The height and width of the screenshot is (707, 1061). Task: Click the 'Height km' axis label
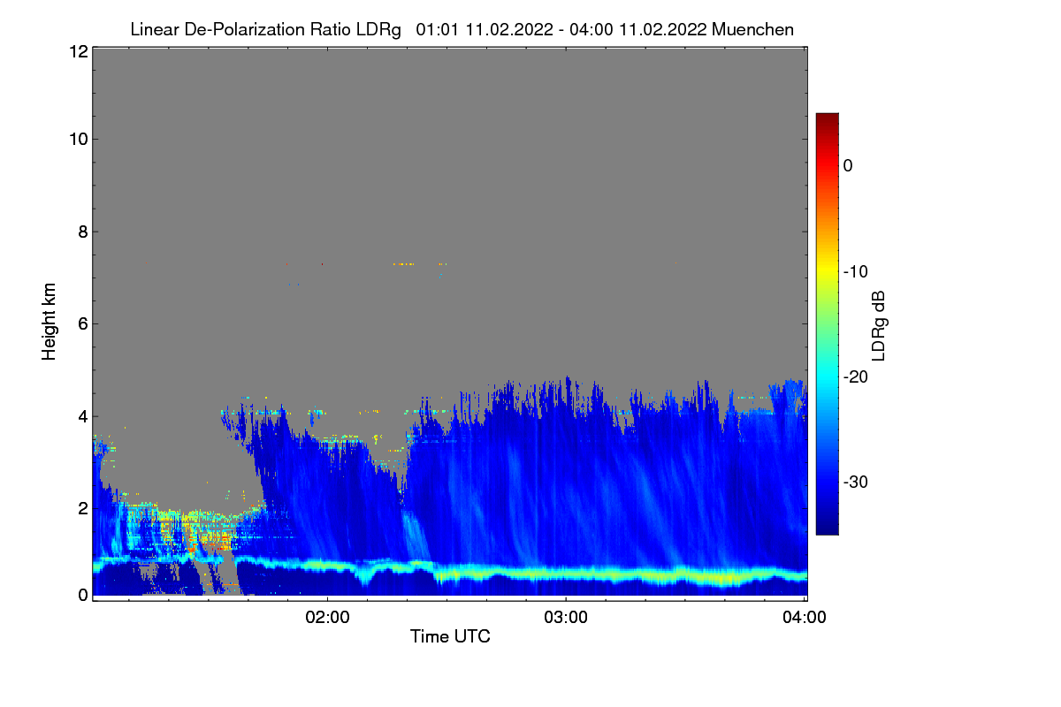50,321
